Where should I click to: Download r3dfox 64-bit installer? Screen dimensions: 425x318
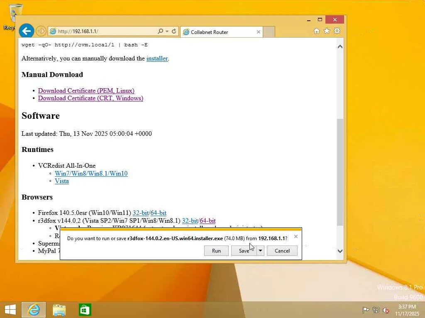208,221
